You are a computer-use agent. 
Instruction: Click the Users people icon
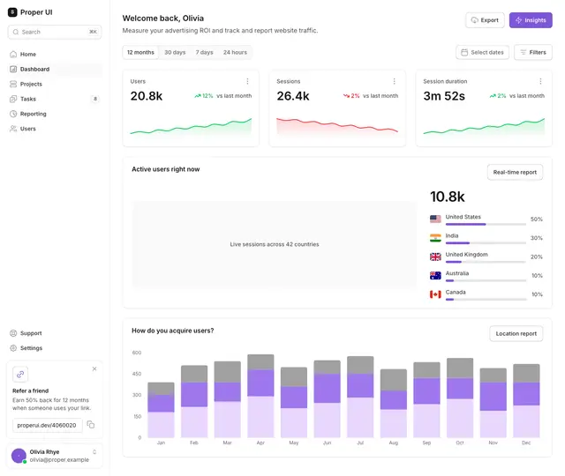(13, 129)
